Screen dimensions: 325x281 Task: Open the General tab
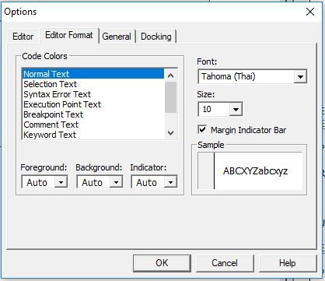tap(117, 37)
